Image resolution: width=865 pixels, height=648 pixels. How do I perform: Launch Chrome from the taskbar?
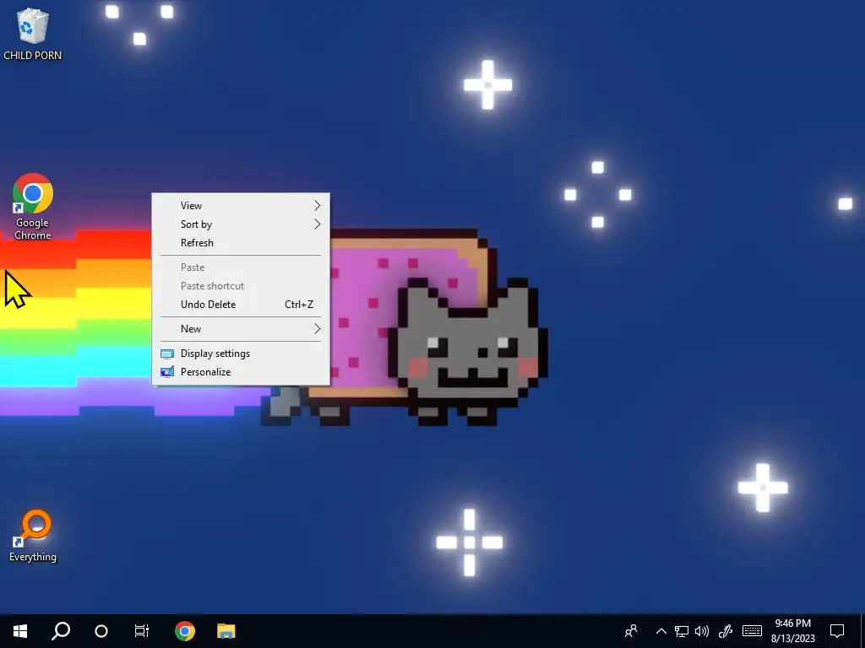click(185, 631)
